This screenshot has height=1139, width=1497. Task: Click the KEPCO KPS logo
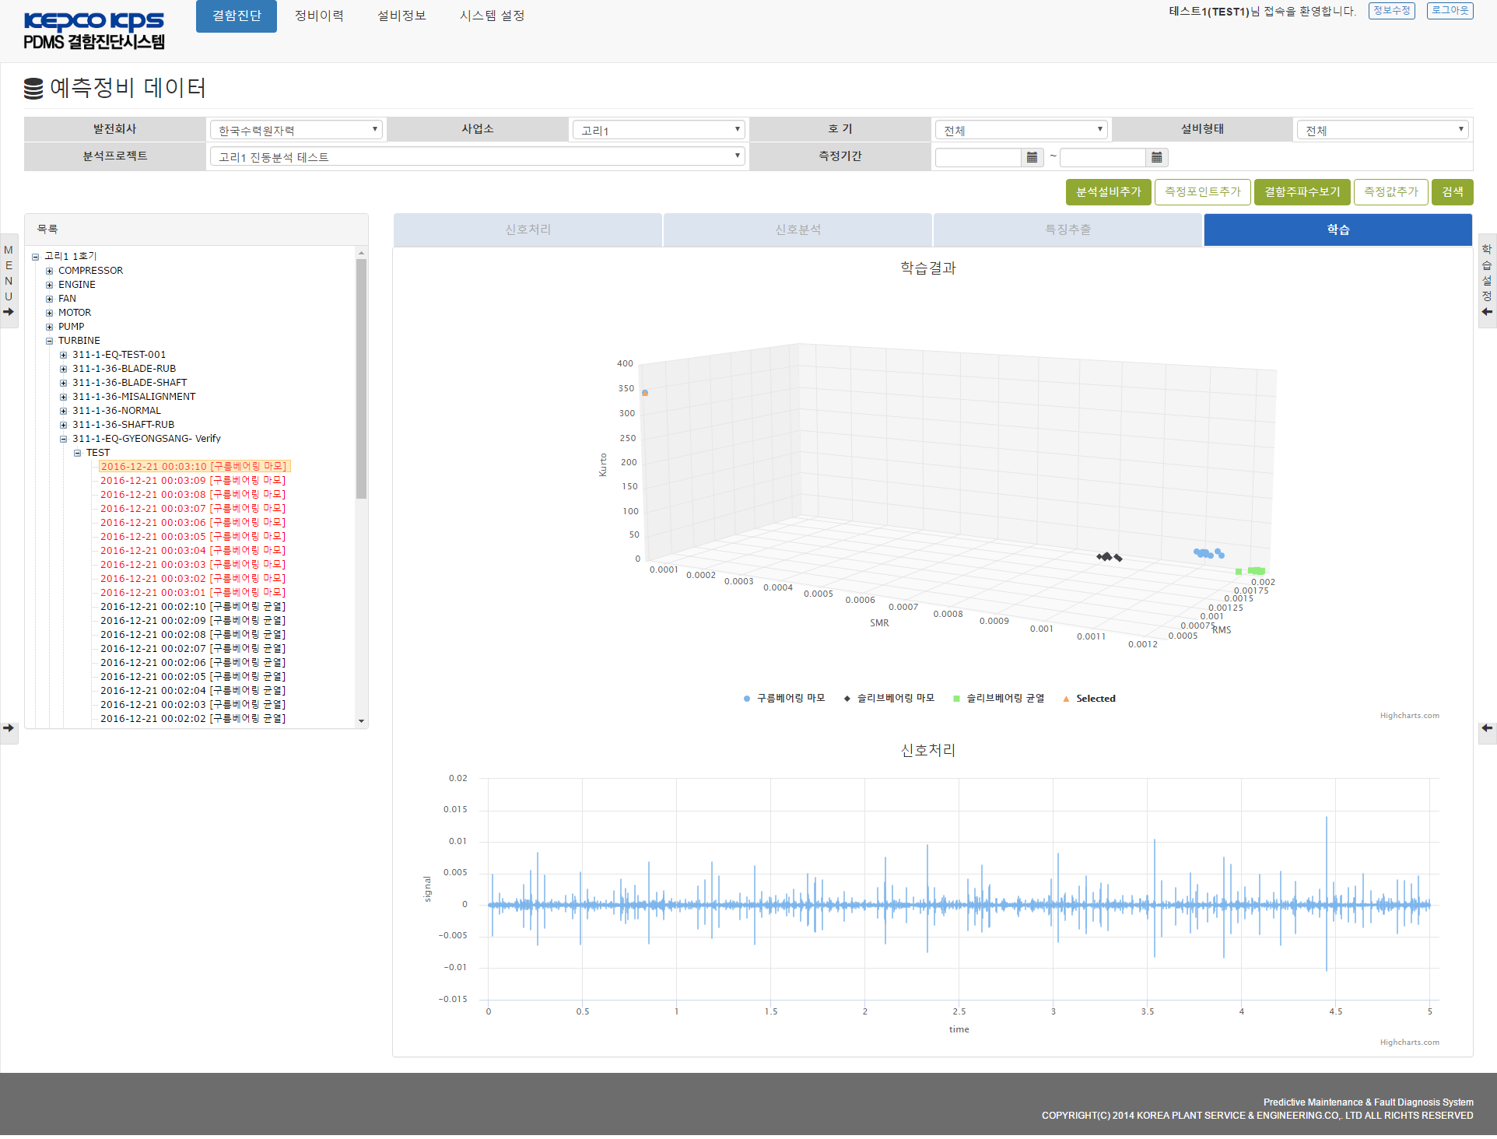[x=94, y=31]
